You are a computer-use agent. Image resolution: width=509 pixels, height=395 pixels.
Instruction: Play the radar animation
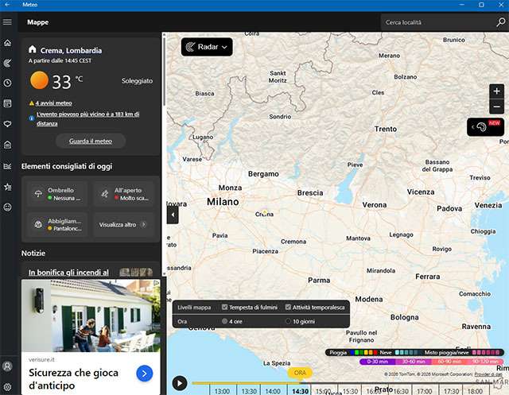click(180, 383)
